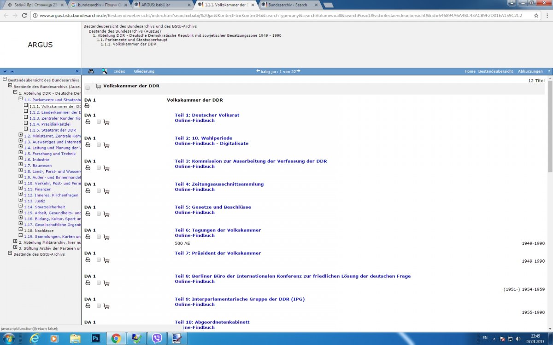Select 1.1.5. Staatsrat der DDR in tree
The width and height of the screenshot is (553, 345).
pyautogui.click(x=52, y=130)
